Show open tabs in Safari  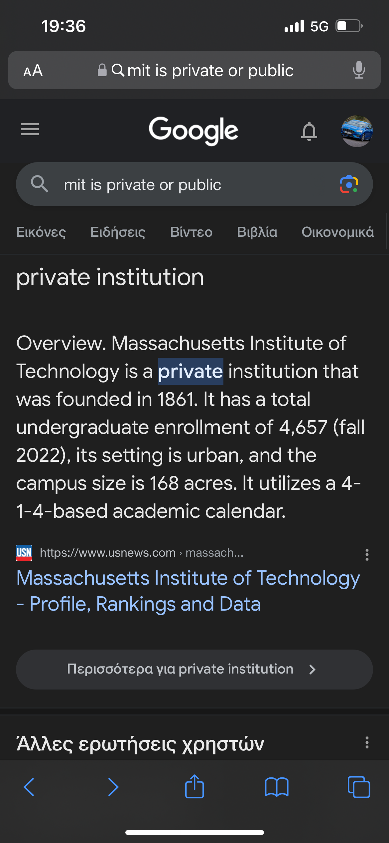pos(358,787)
